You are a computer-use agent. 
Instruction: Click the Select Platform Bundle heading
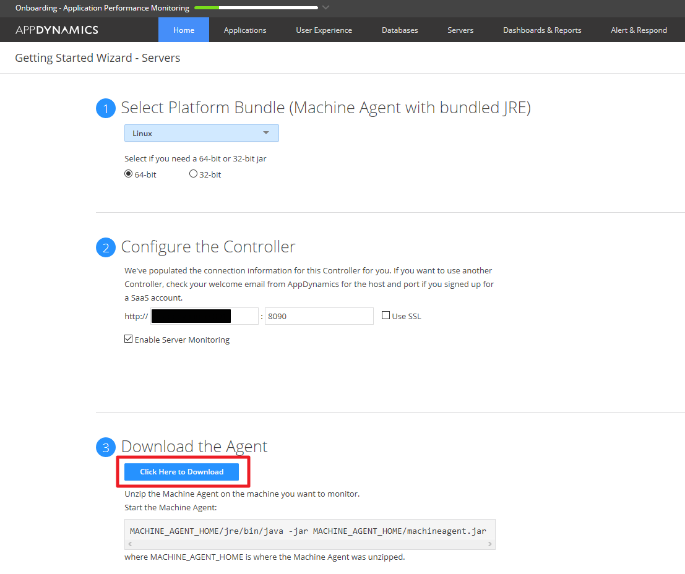[x=326, y=108]
